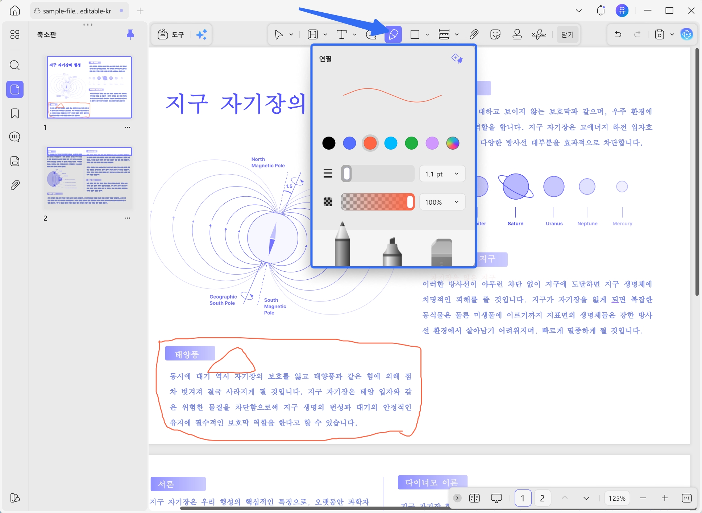Open the user account avatar

[x=622, y=11]
